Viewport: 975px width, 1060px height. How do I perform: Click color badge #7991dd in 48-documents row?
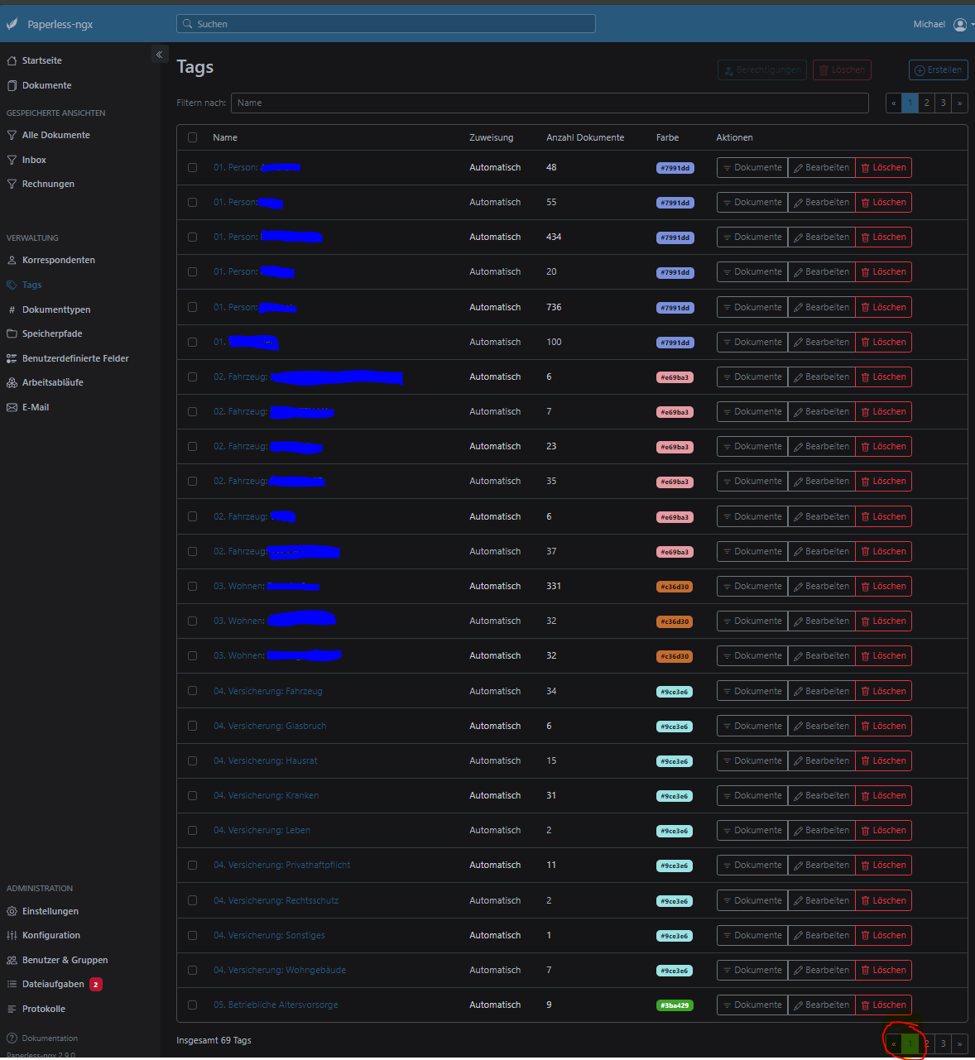(675, 168)
